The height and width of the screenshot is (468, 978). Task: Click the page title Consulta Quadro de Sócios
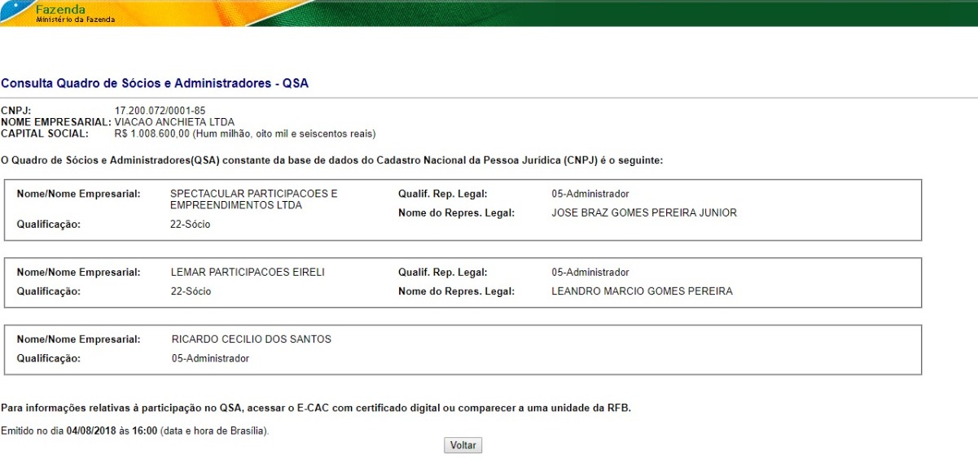pos(155,83)
